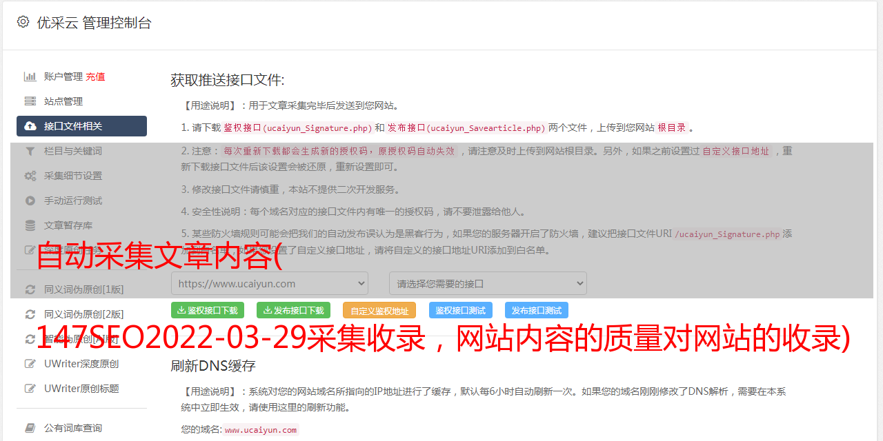This screenshot has height=441, width=883.
Task: Open 同义词伪原创[1版] in the sidebar
Action: 84,289
